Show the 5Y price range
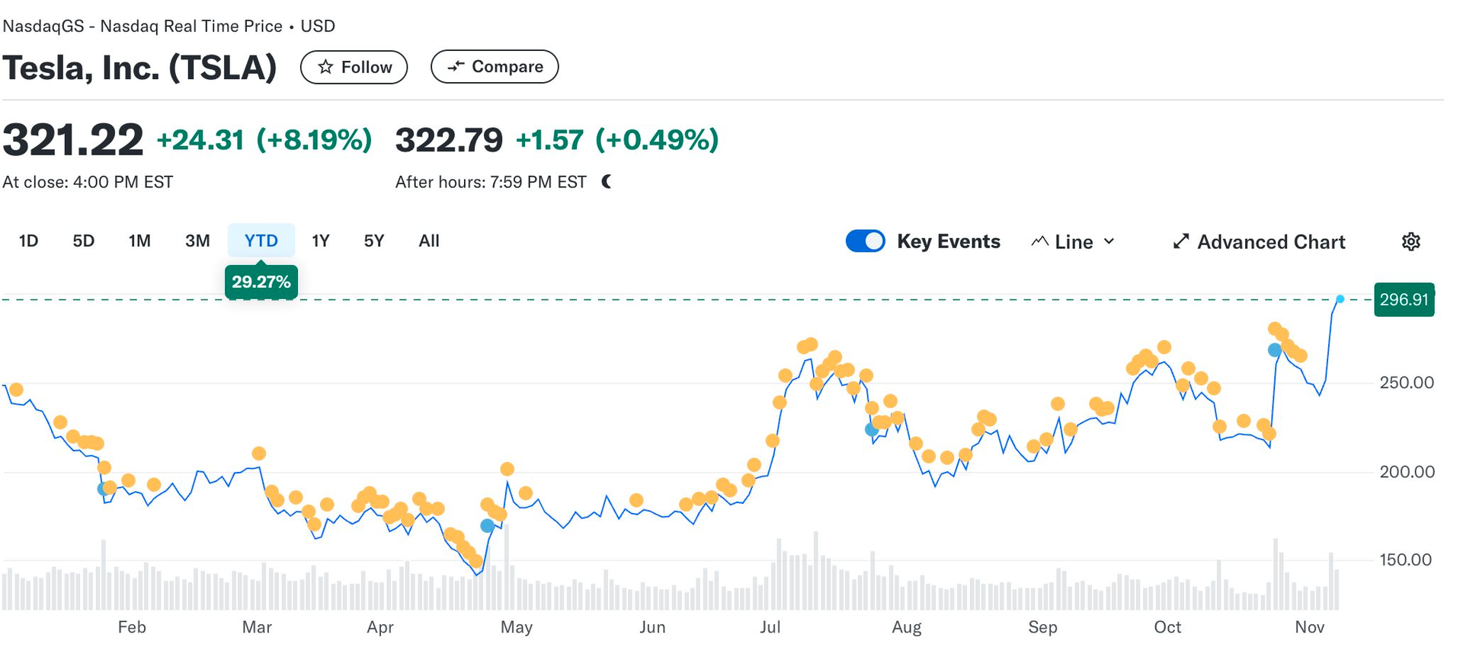The image size is (1463, 666). pyautogui.click(x=373, y=241)
